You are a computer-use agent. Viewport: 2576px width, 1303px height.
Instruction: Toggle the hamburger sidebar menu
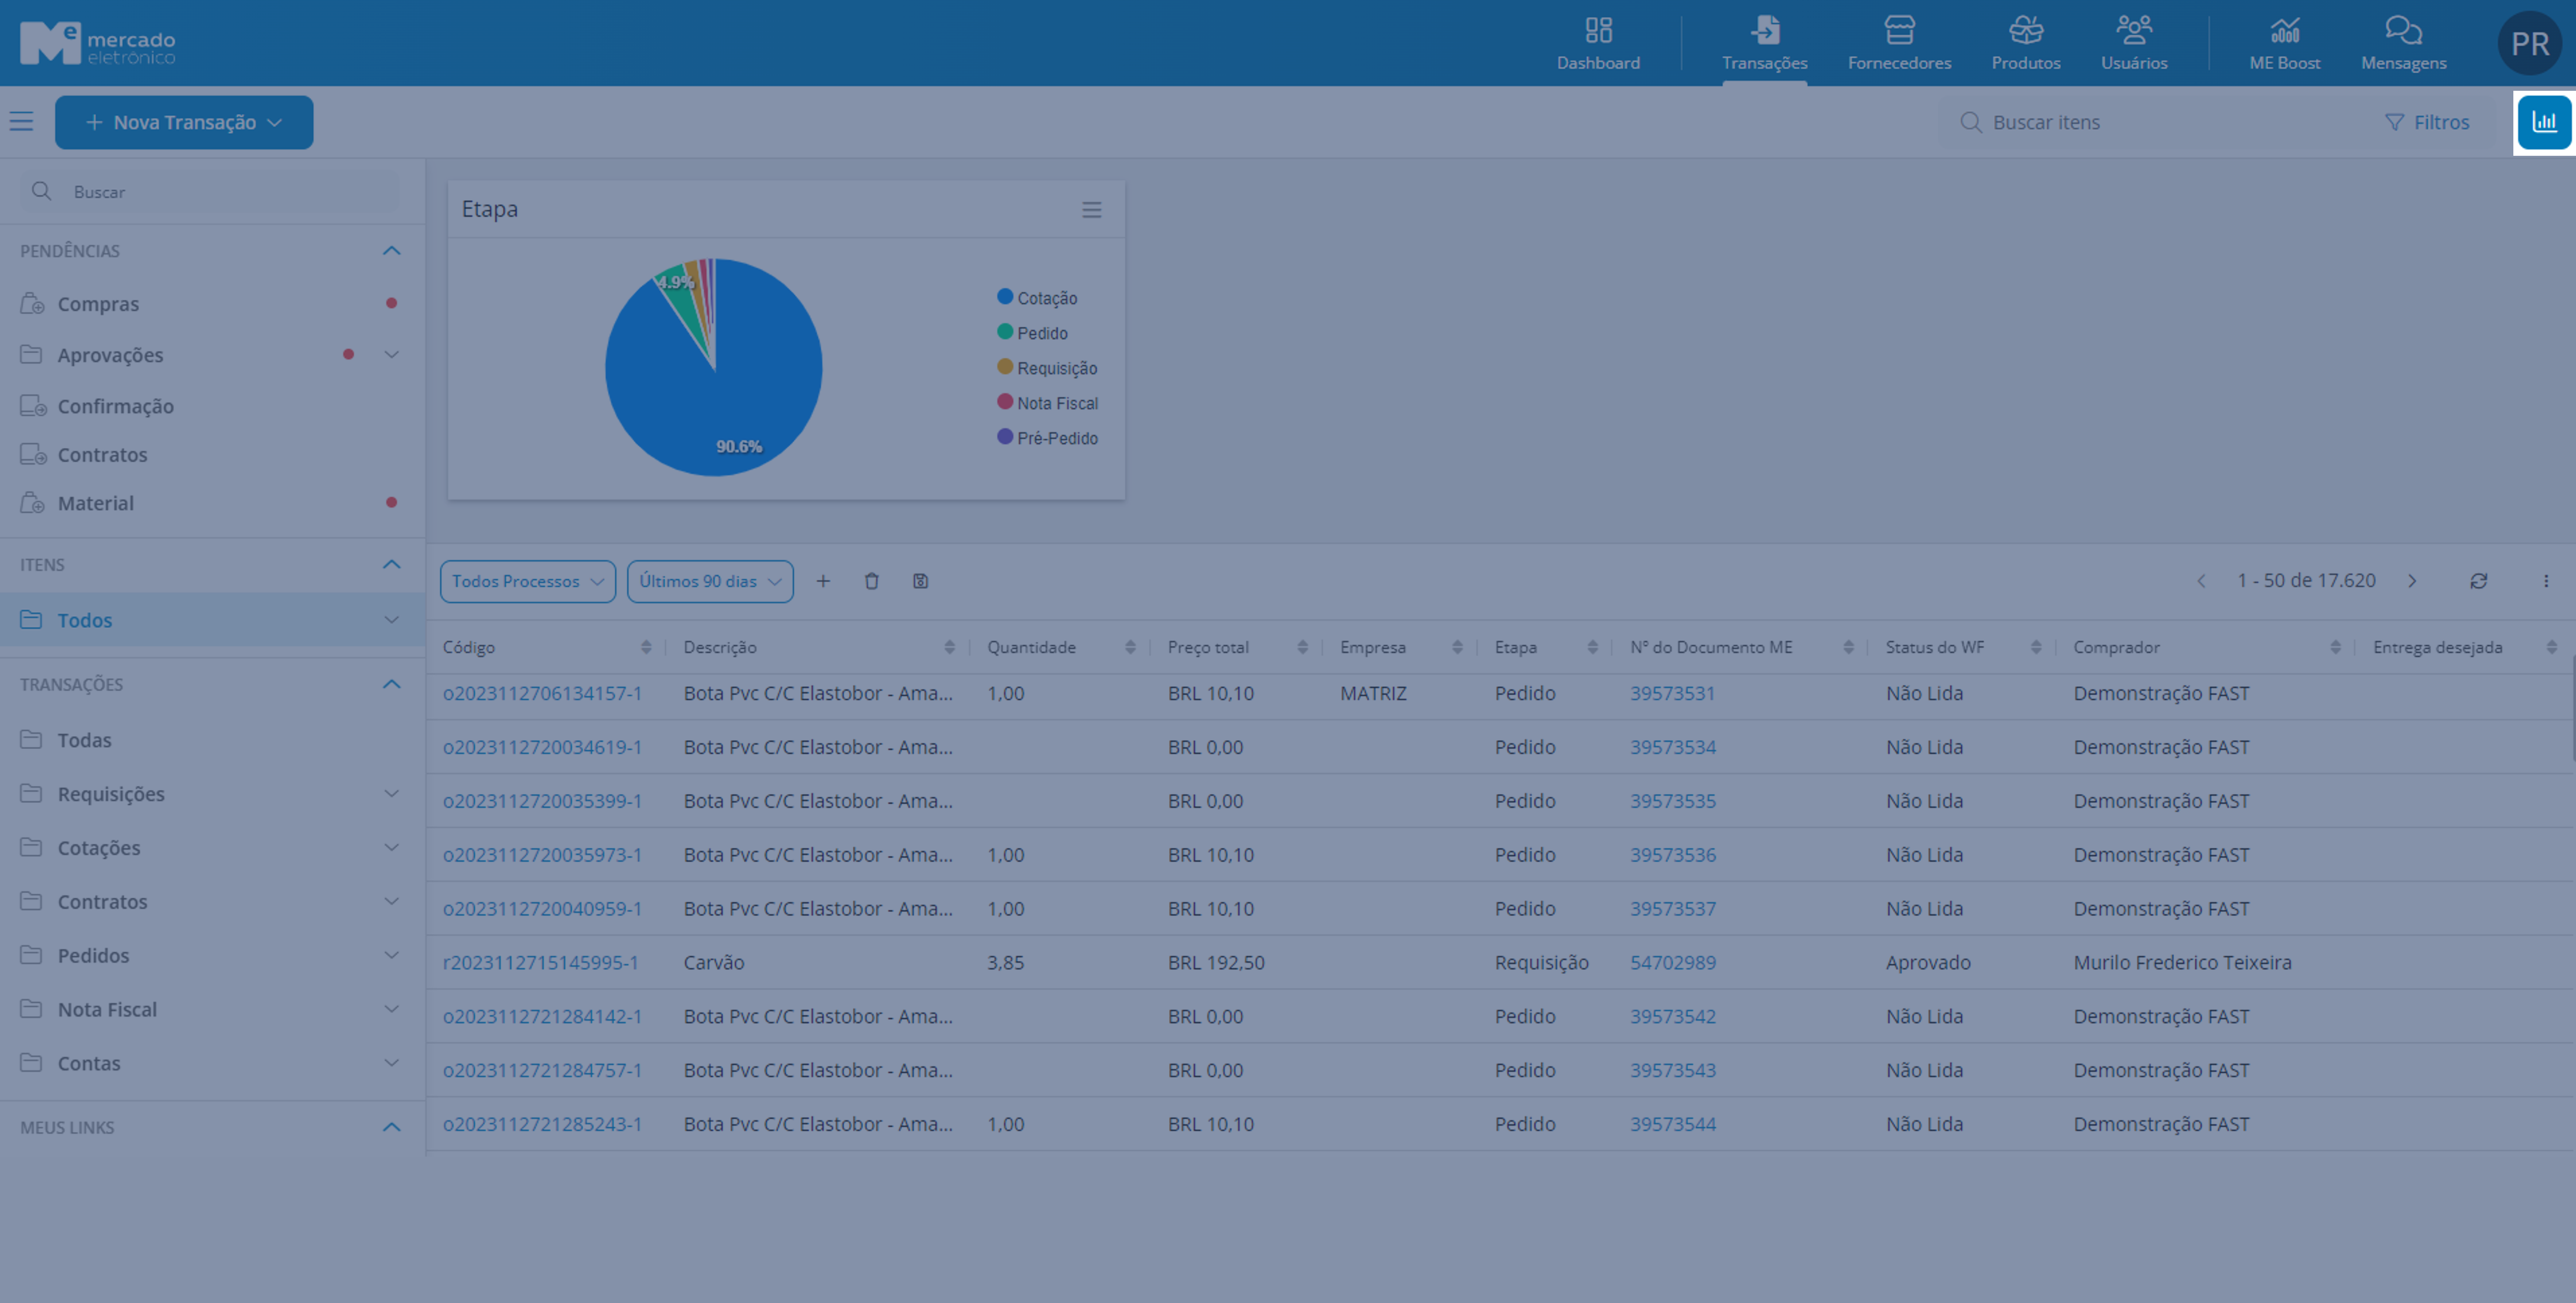click(21, 122)
